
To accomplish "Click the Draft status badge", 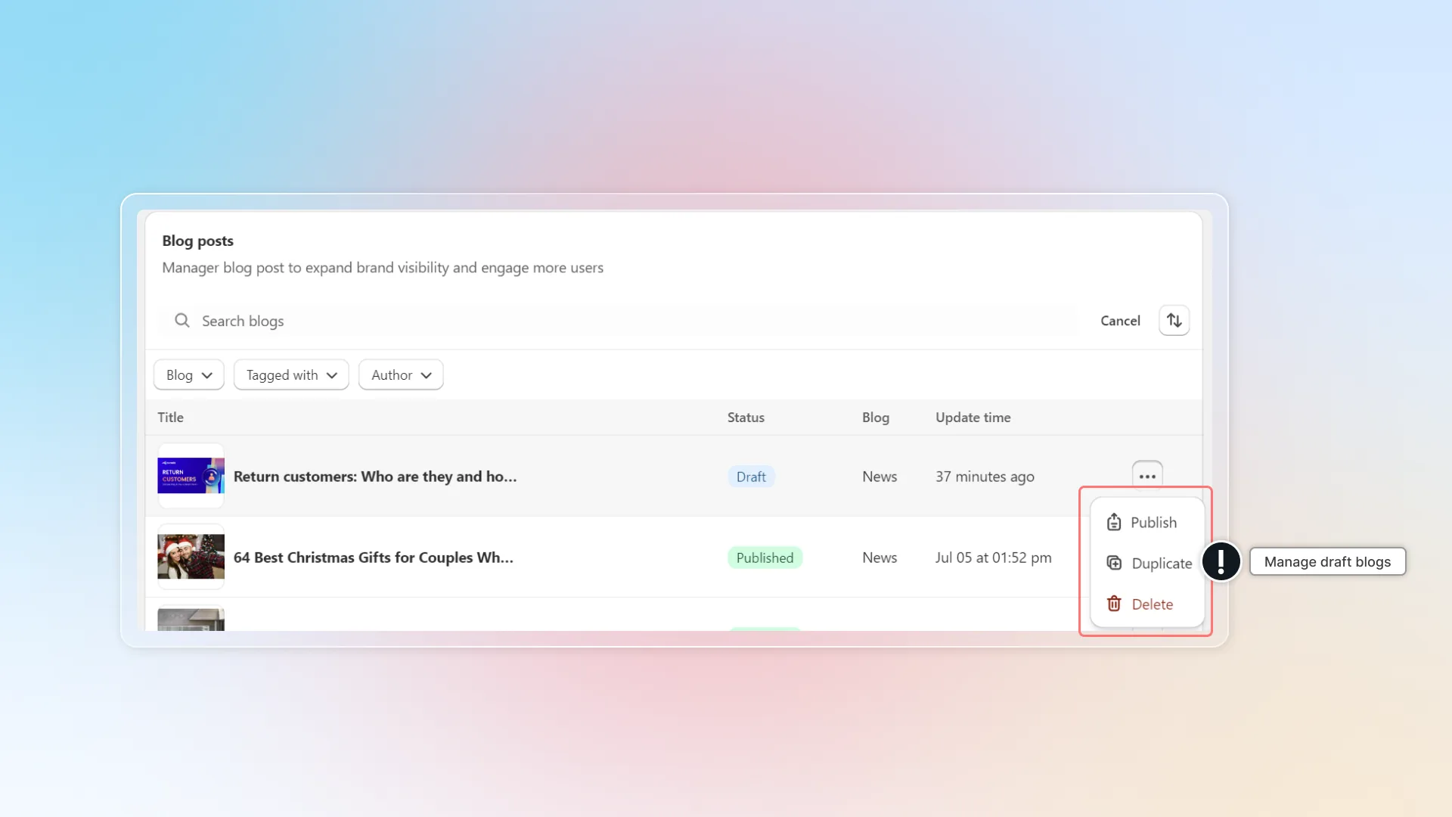I will (751, 477).
